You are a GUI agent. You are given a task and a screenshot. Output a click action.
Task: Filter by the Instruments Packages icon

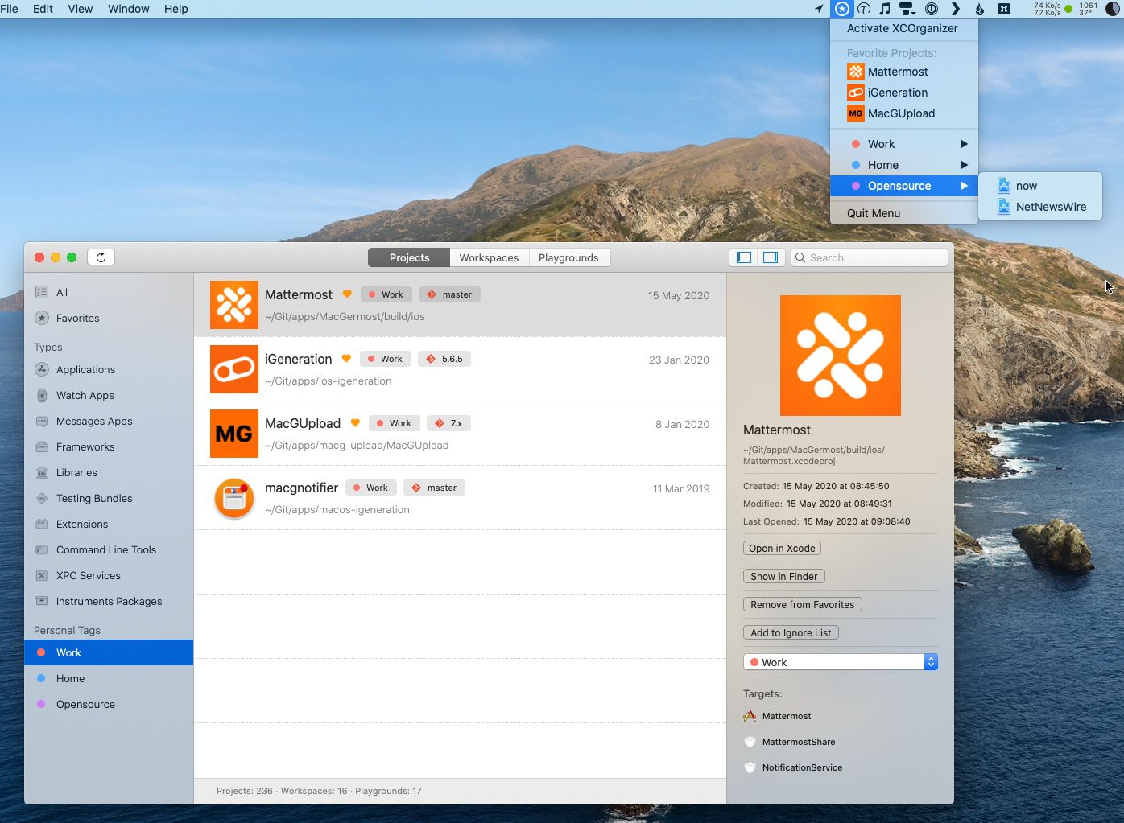click(x=42, y=601)
